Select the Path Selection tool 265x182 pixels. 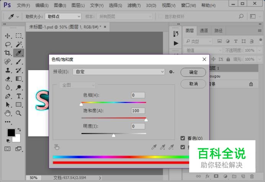point(8,105)
